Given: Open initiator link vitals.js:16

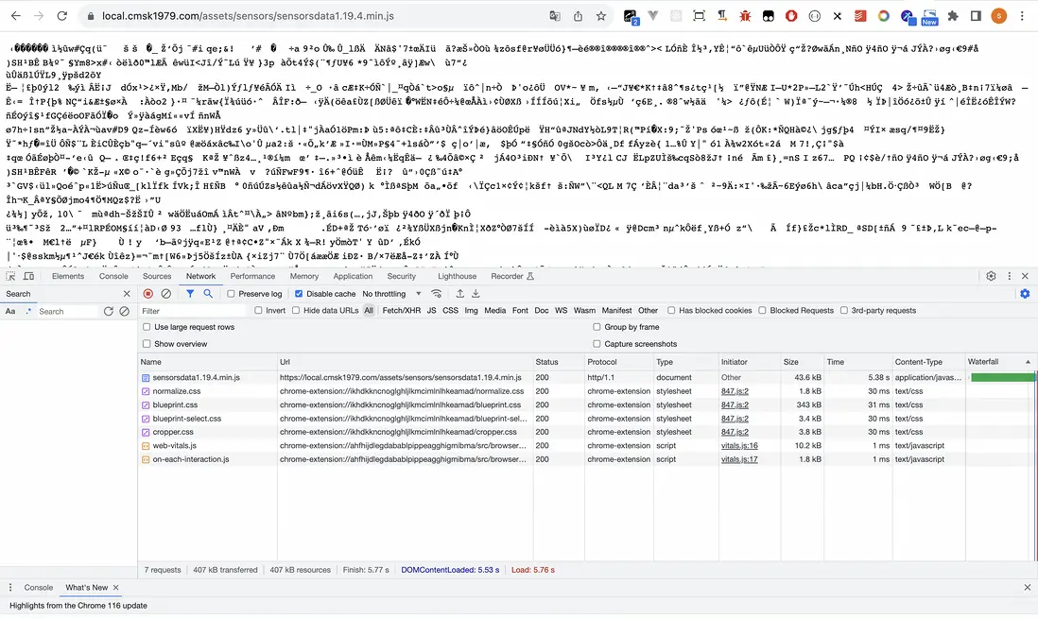Looking at the screenshot, I should tap(739, 445).
